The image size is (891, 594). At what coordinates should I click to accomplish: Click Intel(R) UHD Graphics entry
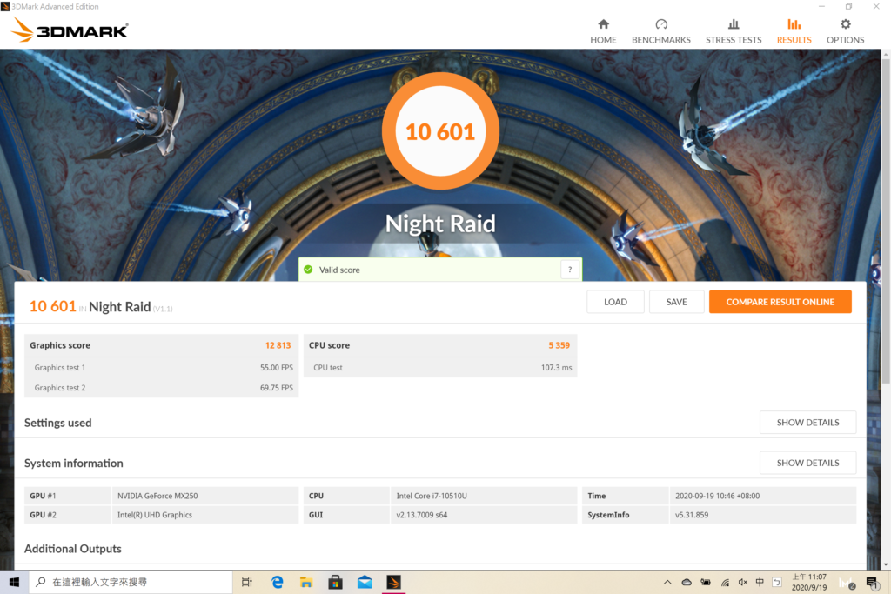(155, 515)
